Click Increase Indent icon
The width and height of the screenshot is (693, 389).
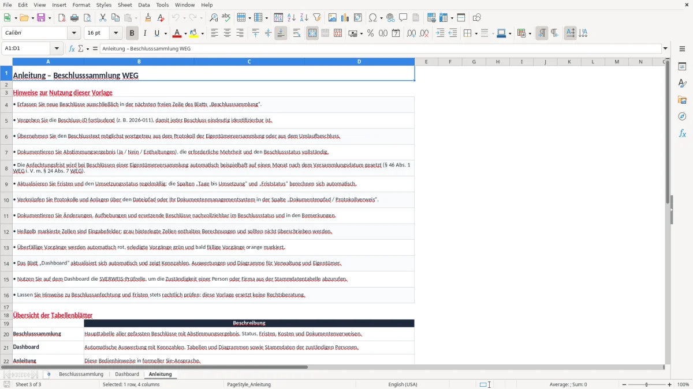pos(440,33)
